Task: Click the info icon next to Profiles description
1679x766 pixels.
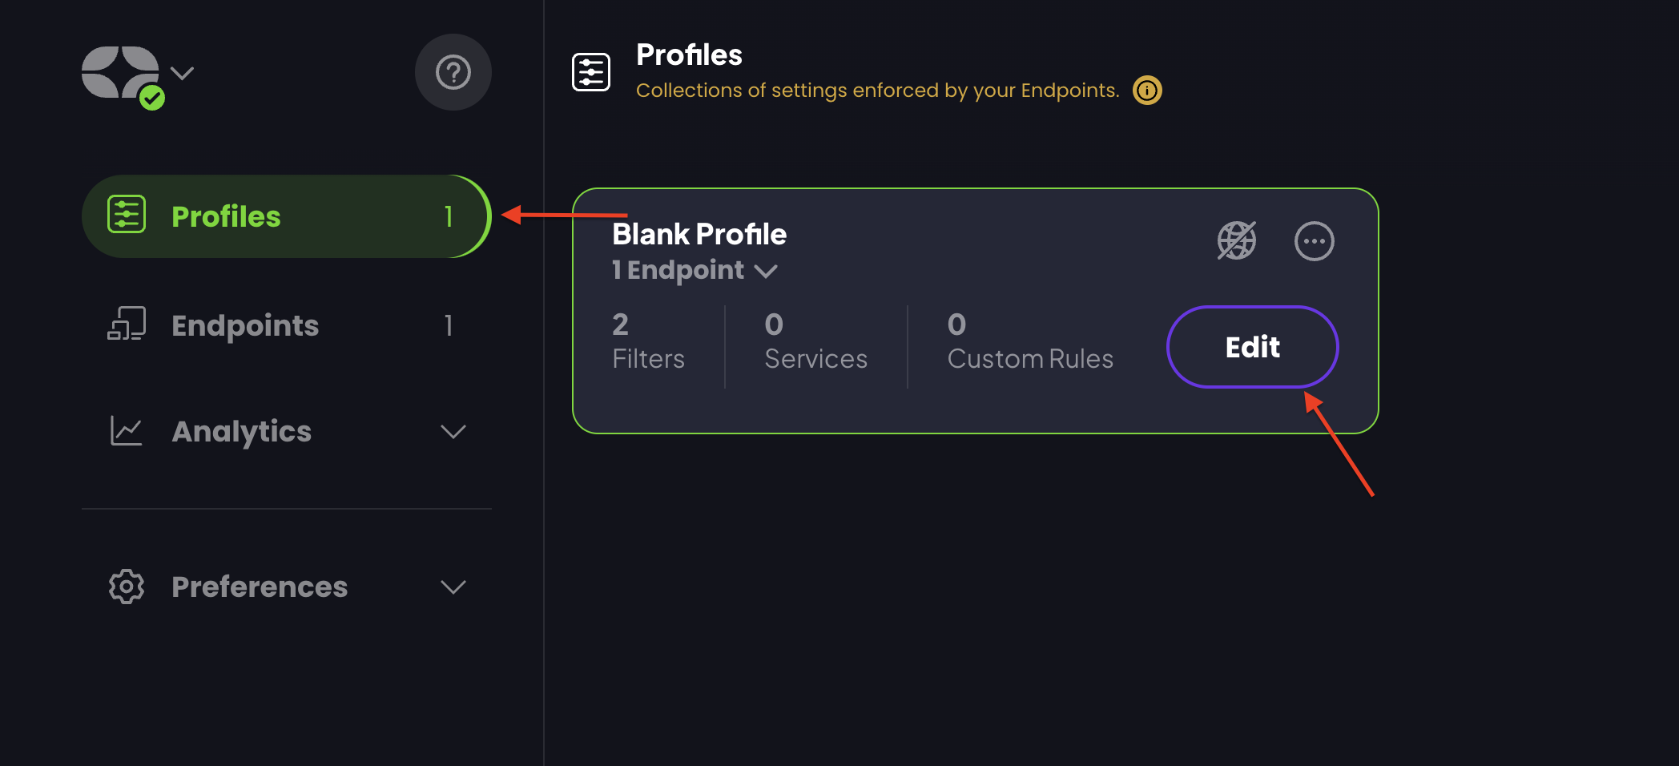Action: (x=1146, y=90)
